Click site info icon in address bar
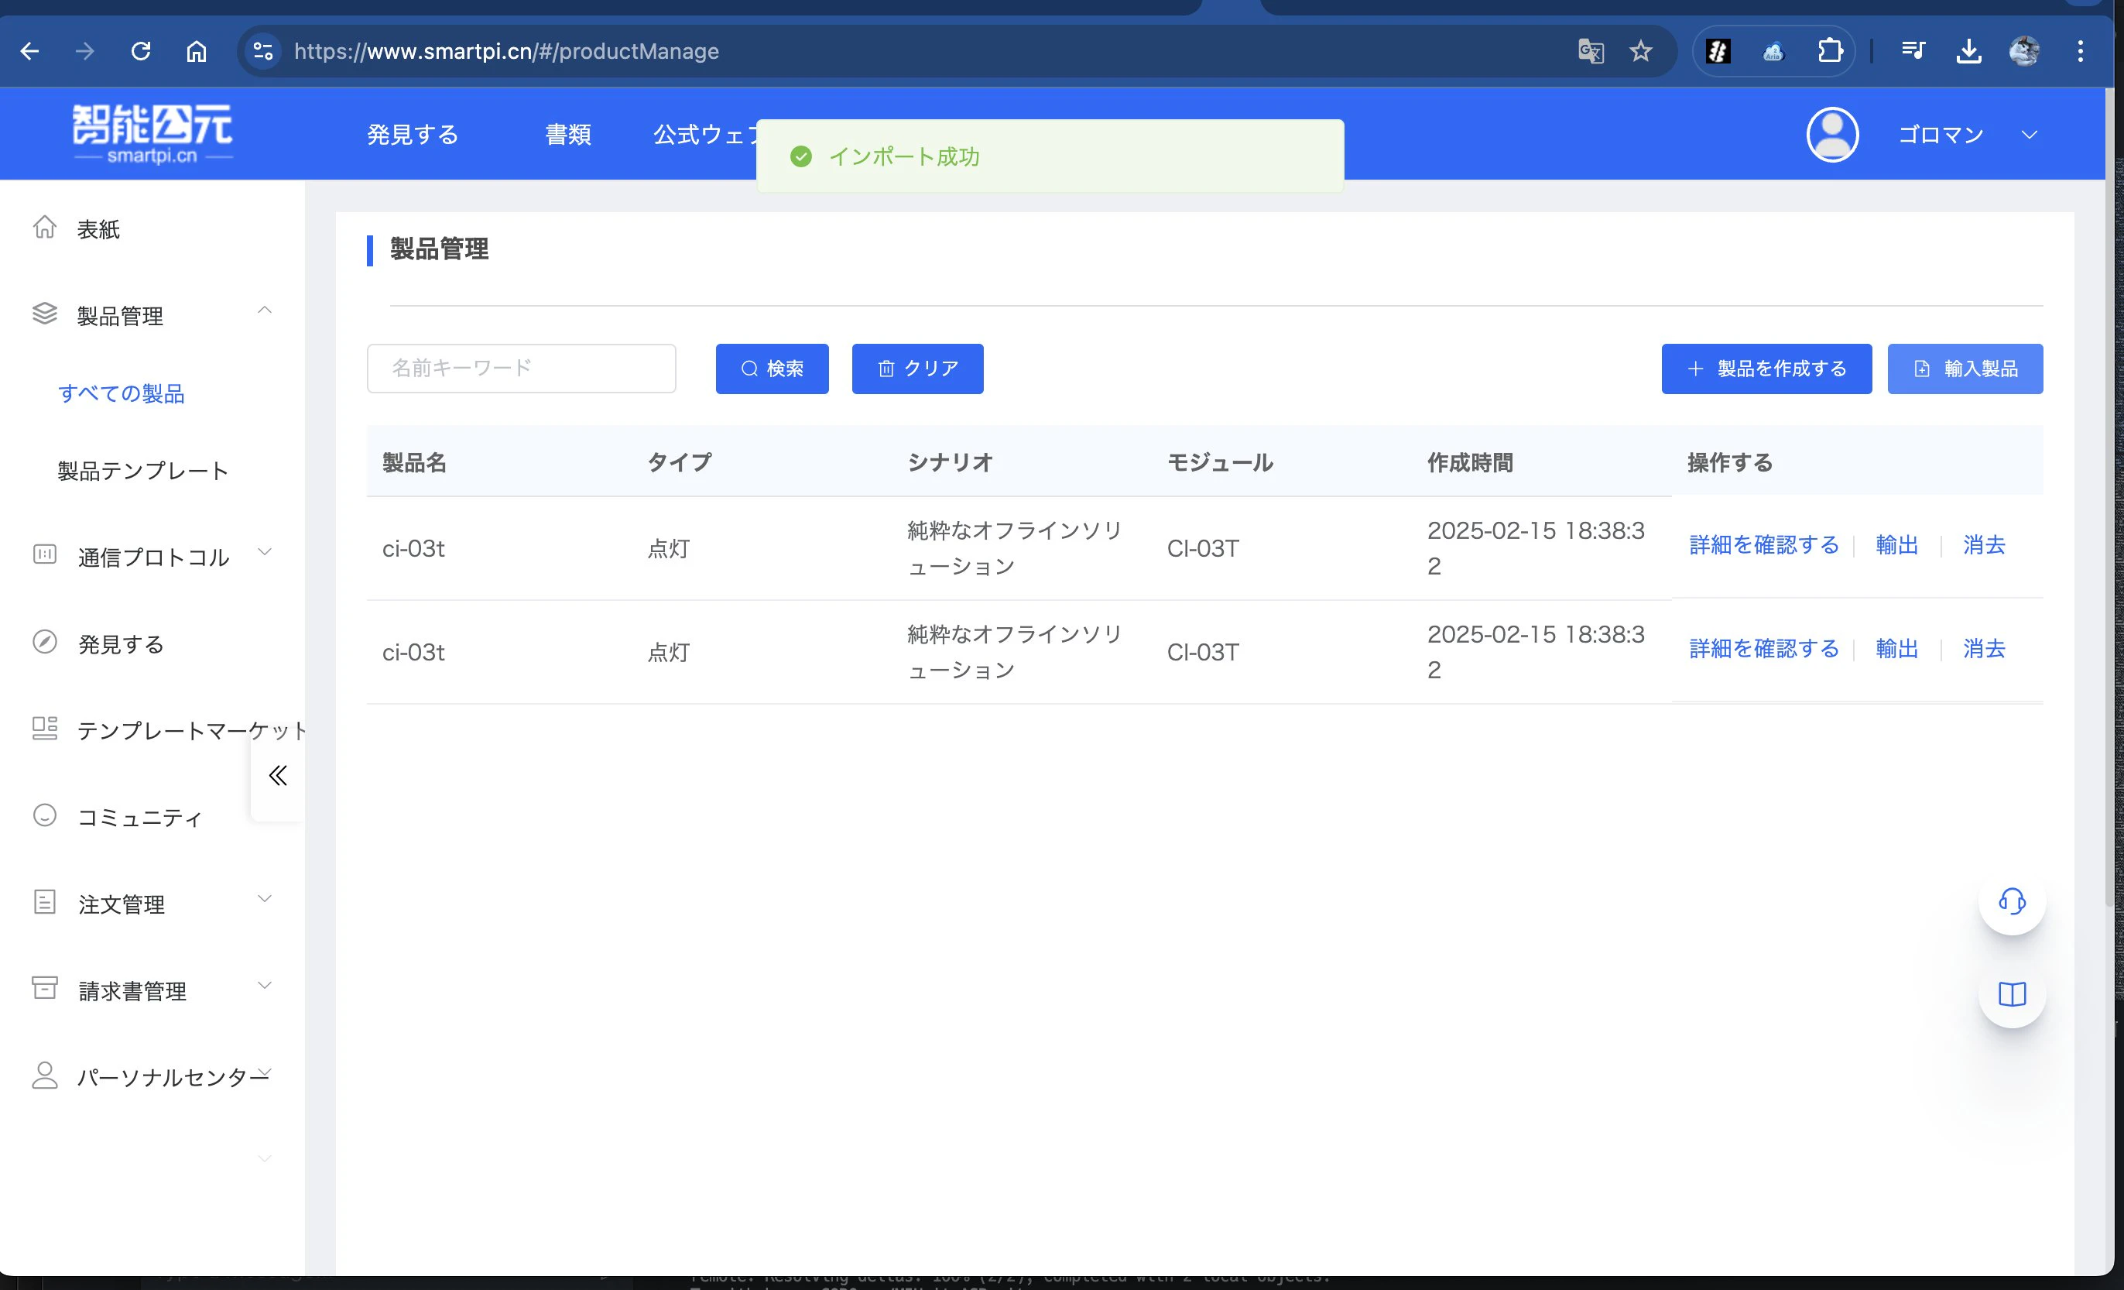The height and width of the screenshot is (1290, 2124). [x=263, y=52]
